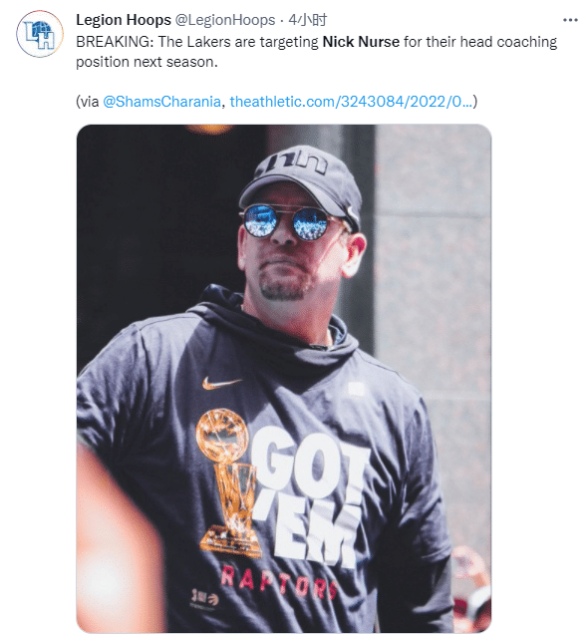Click the @LegionHoops handle
This screenshot has width=588, height=636.
tap(225, 20)
